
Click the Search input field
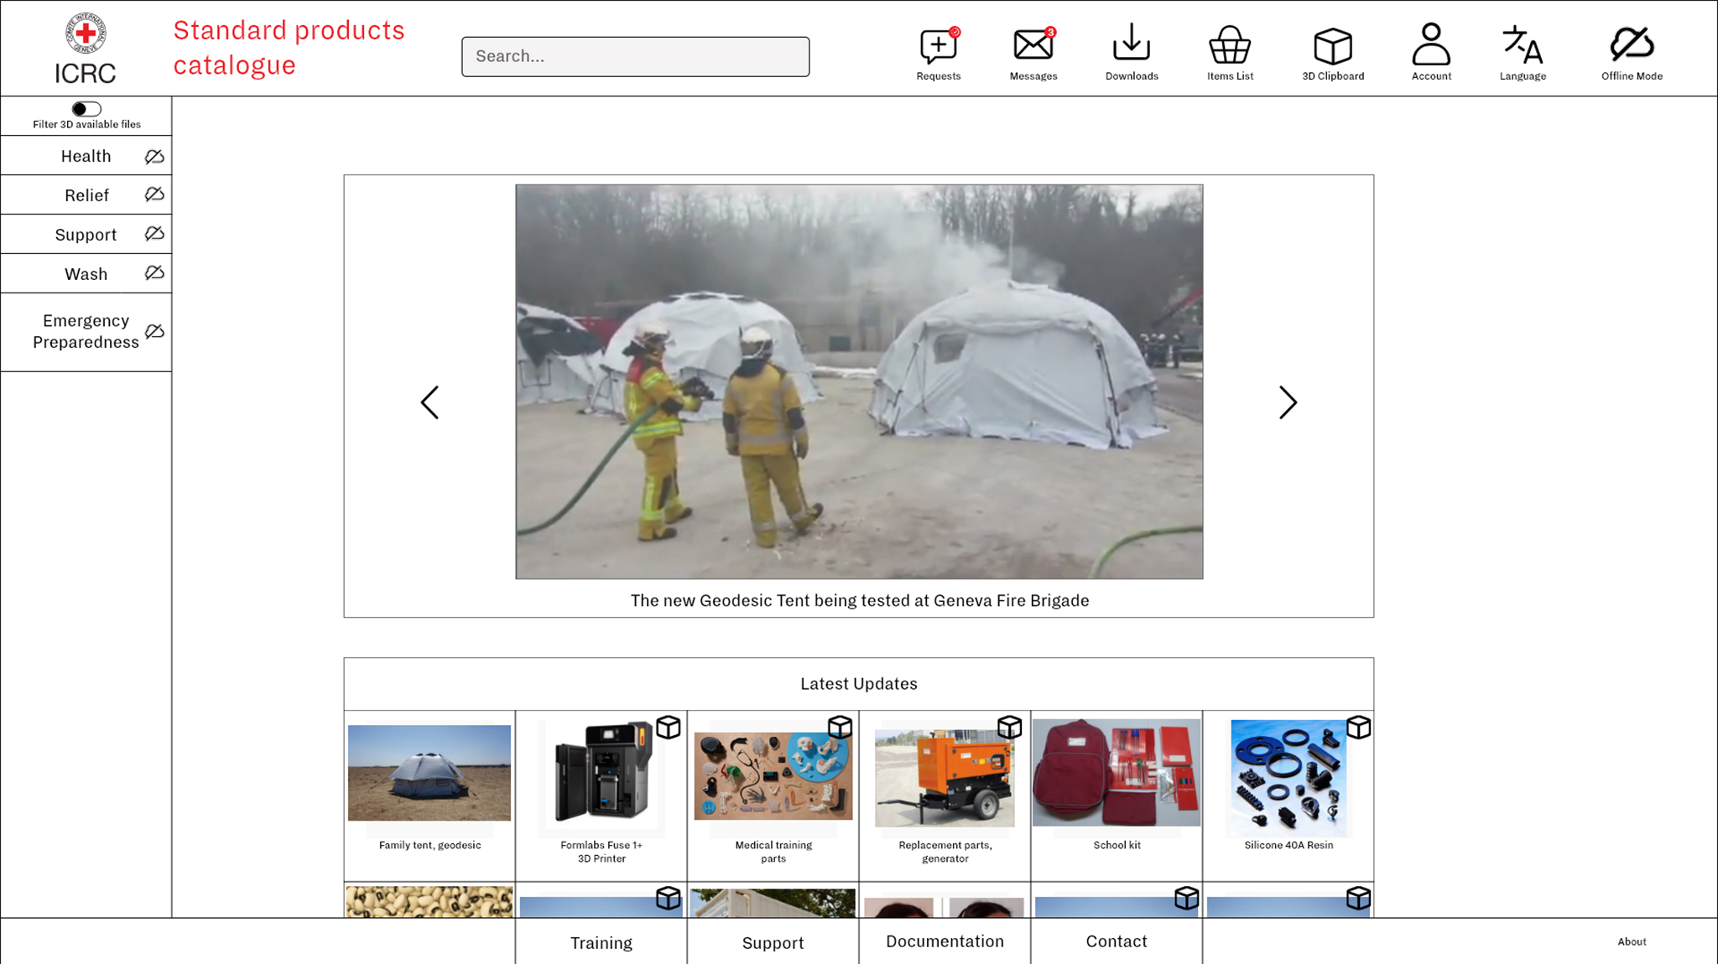(x=635, y=56)
